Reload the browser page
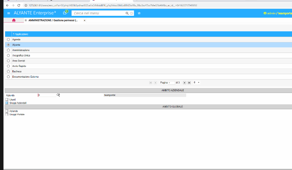Screen dimensions: 292x170 click(x=19, y=5)
